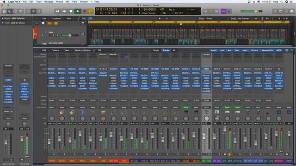Image resolution: width=296 pixels, height=166 pixels.
Task: Click the playhead marker in the ruler
Action: [181, 24]
